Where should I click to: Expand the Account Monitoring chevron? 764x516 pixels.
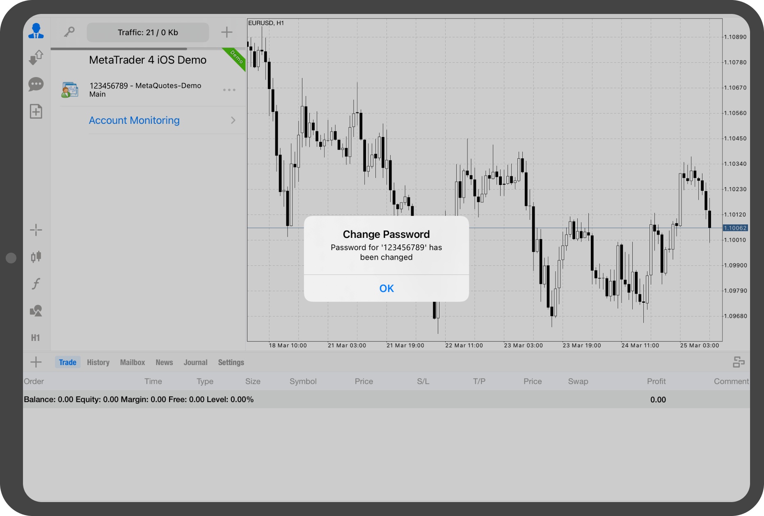point(233,120)
